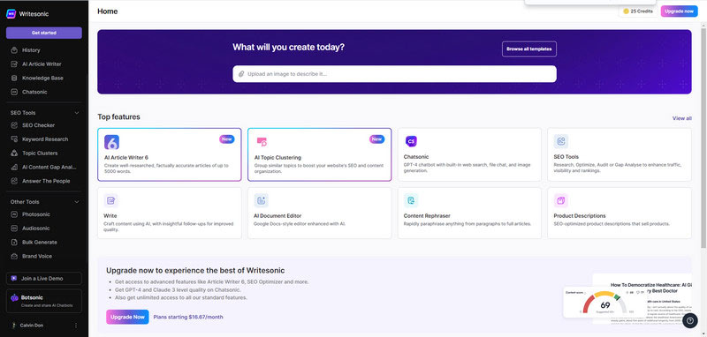
Task: Click the SEO Checker sidebar icon
Action: point(14,125)
